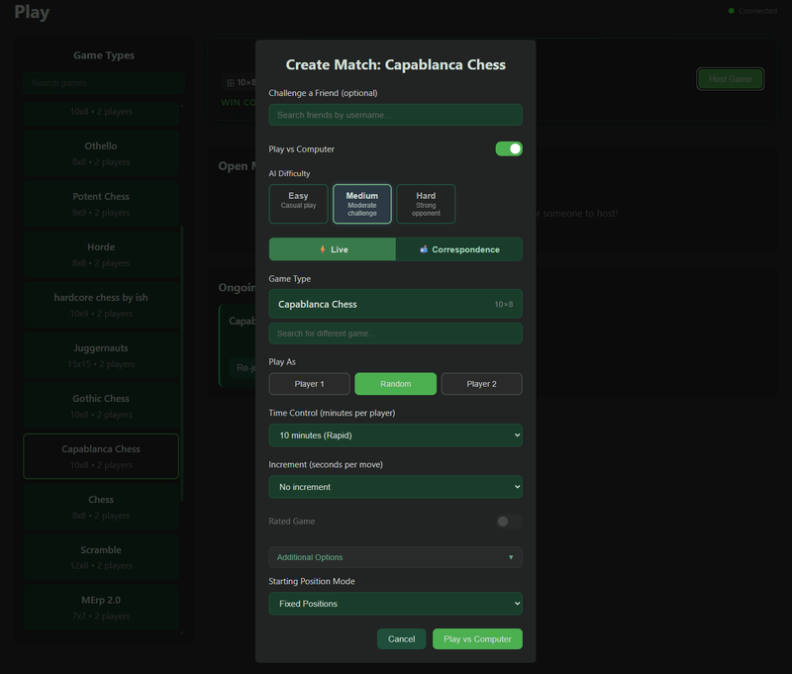Pick Player 2 under Play As
The height and width of the screenshot is (674, 792).
coord(481,384)
